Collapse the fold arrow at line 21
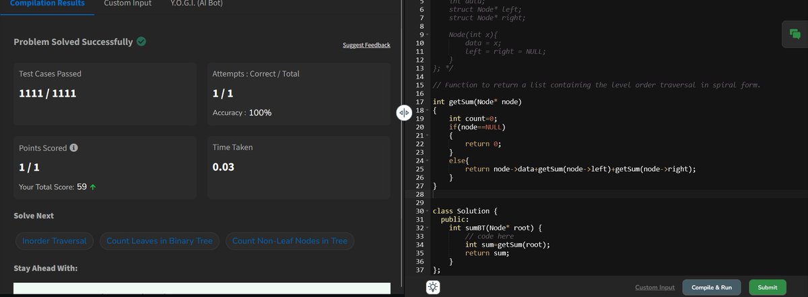Image resolution: width=808 pixels, height=297 pixels. (x=428, y=135)
